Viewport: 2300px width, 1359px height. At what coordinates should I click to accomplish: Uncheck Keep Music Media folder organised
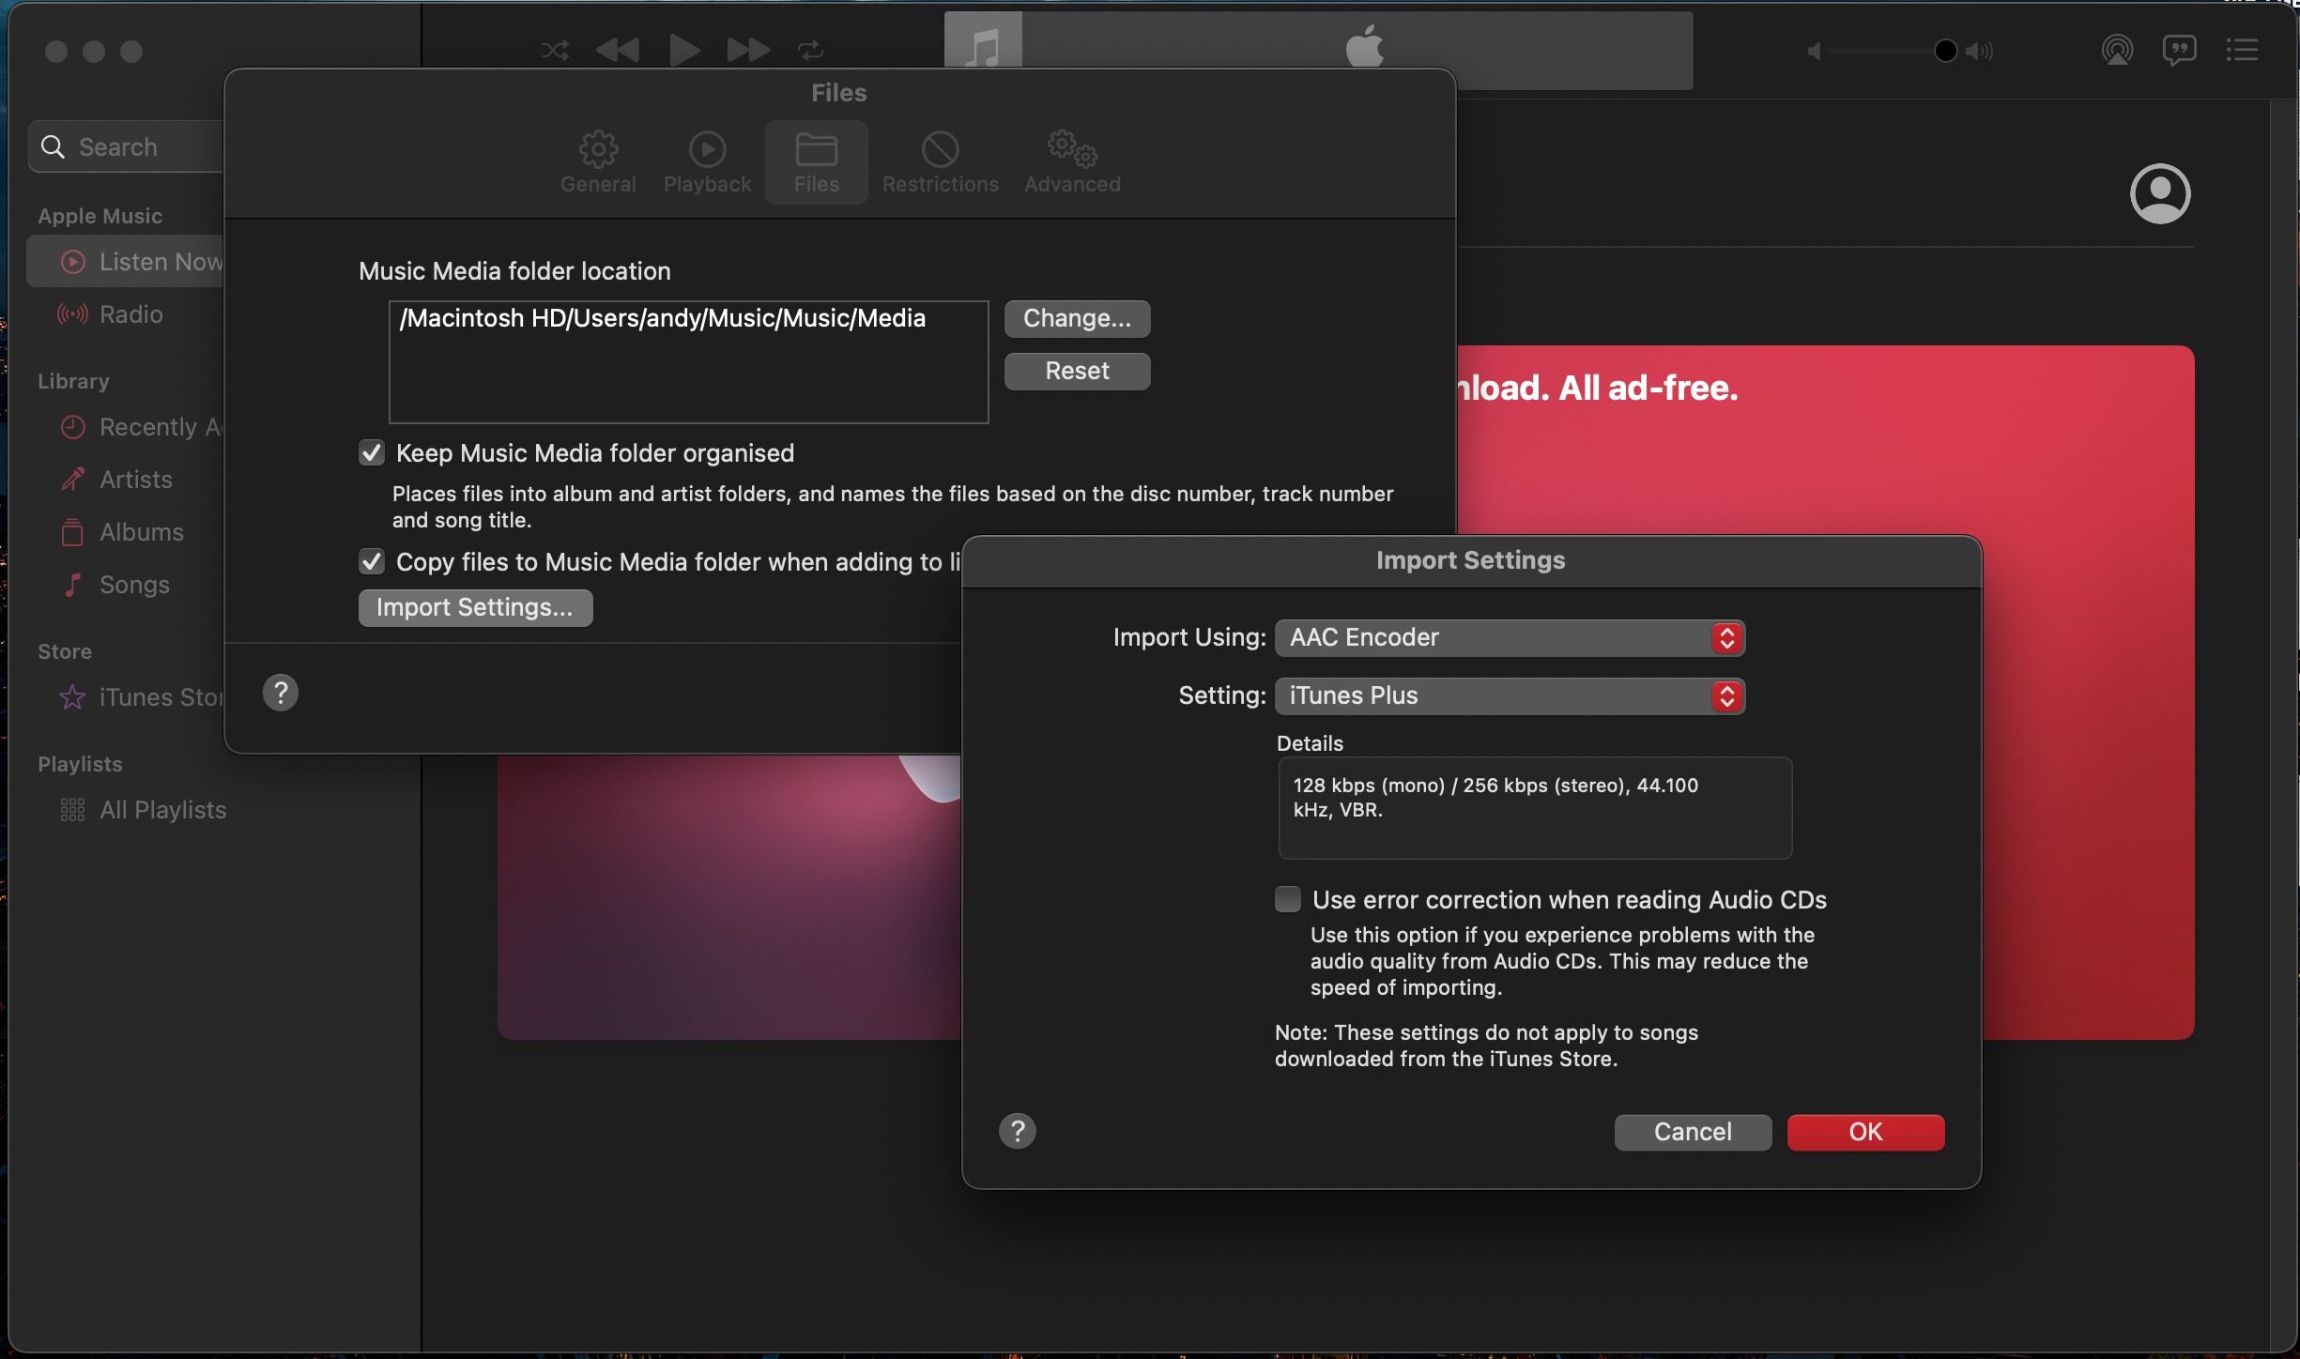372,452
